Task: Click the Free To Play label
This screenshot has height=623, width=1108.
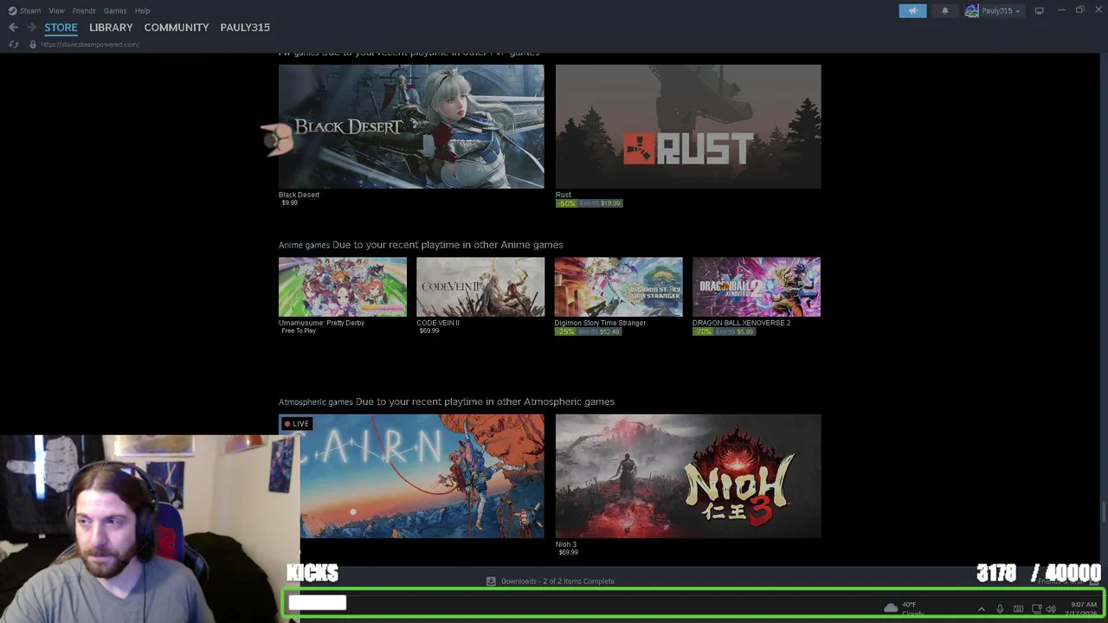Action: pos(299,331)
